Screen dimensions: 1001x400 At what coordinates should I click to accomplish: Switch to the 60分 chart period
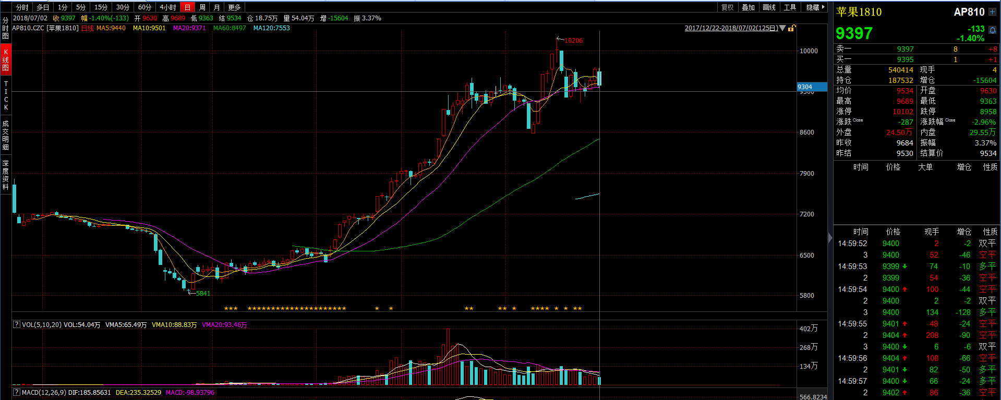tap(144, 7)
